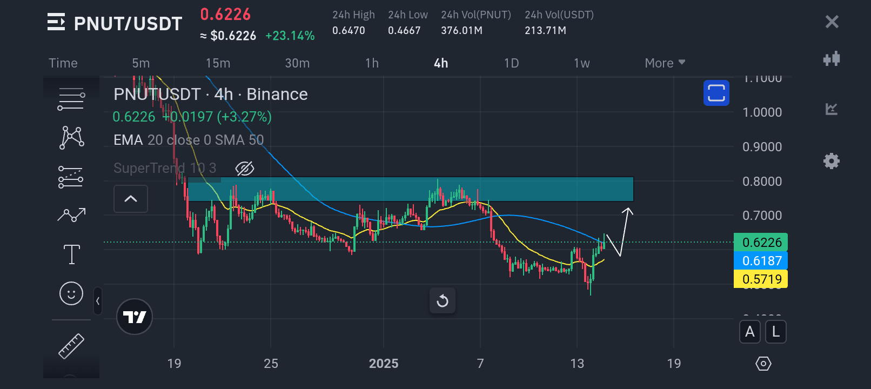The image size is (871, 389).
Task: Select the yellow 0.5719 EMA axis label
Action: click(761, 279)
